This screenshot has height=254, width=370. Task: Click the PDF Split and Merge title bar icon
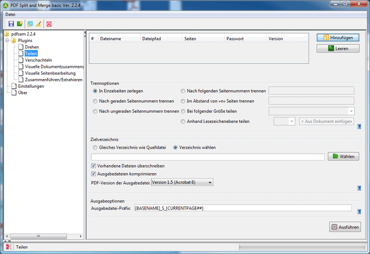pyautogui.click(x=6, y=5)
